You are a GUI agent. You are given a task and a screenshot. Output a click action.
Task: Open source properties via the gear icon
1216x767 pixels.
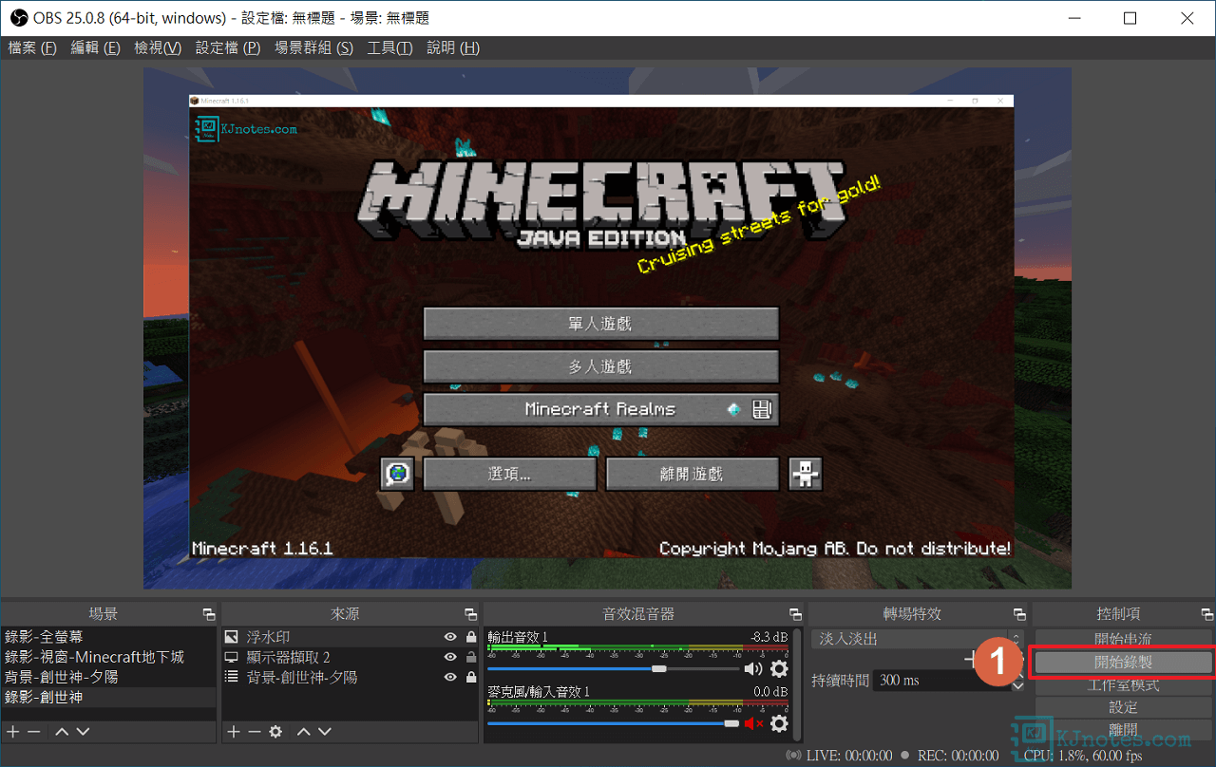coord(275,732)
